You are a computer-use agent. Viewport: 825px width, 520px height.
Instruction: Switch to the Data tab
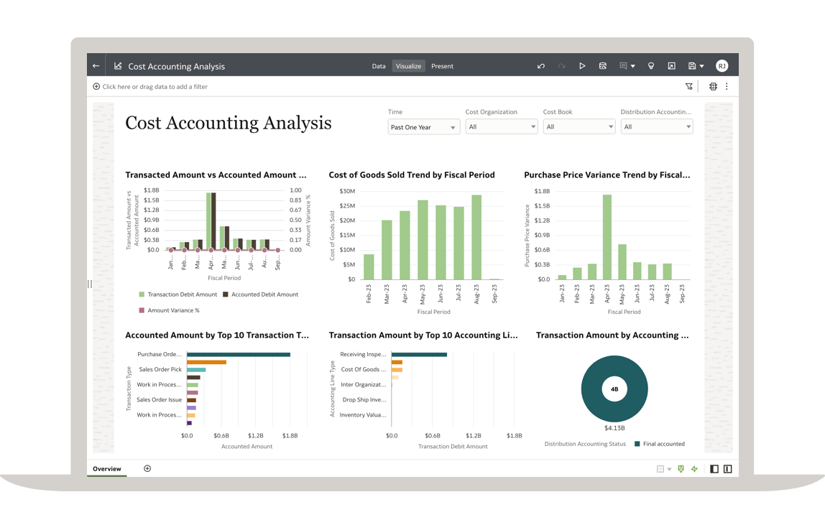(379, 66)
